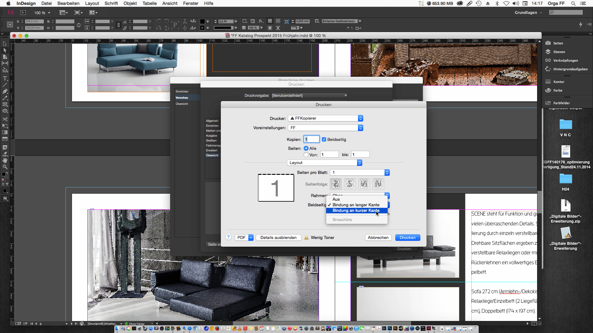Click the Abbrechen button
Screen dimensions: 593x333
378,237
